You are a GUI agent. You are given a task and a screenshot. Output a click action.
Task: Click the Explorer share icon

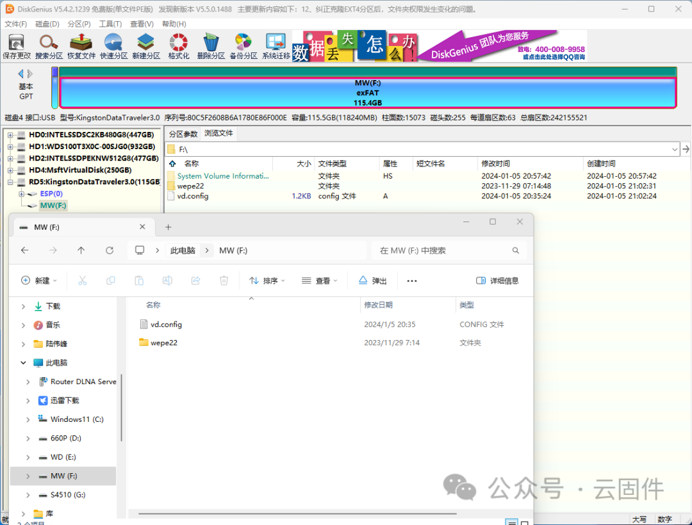(x=195, y=280)
